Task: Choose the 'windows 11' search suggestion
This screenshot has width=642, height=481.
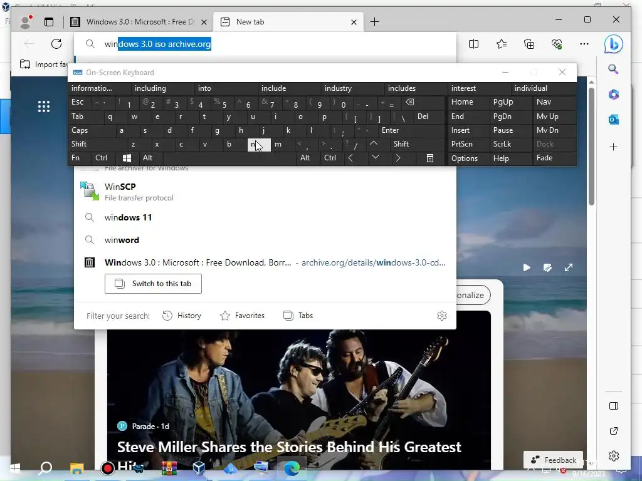Action: (x=265, y=217)
